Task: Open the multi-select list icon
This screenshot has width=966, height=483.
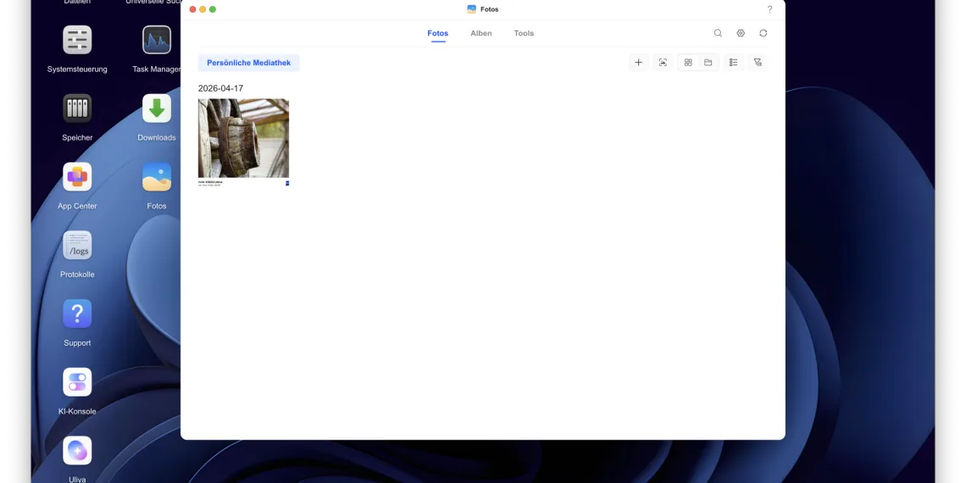Action: click(733, 62)
